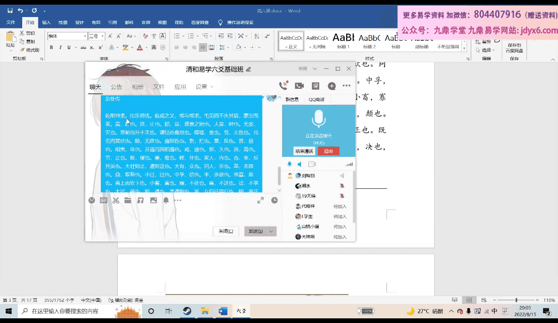This screenshot has height=323, width=558.
Task: Open the emoji picker in chat toolbar
Action: click(x=91, y=200)
